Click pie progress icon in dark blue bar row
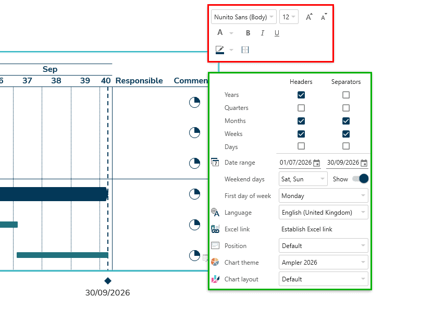Screen dimensions: 433x309 195,194
